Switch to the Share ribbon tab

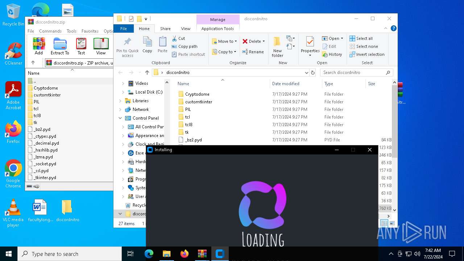tap(165, 29)
